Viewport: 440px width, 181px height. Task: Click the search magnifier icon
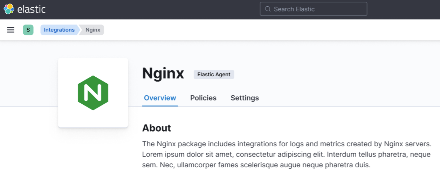[268, 9]
